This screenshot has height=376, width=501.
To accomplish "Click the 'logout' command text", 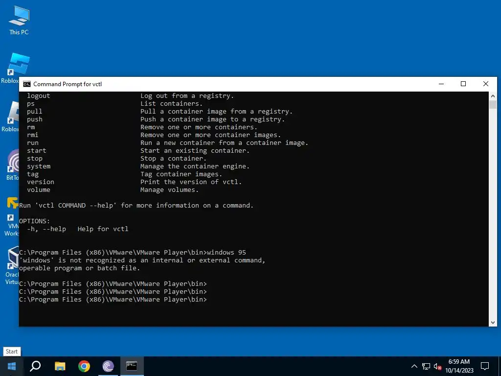I will 38,95.
